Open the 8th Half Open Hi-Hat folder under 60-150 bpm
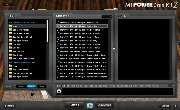 (27, 37)
